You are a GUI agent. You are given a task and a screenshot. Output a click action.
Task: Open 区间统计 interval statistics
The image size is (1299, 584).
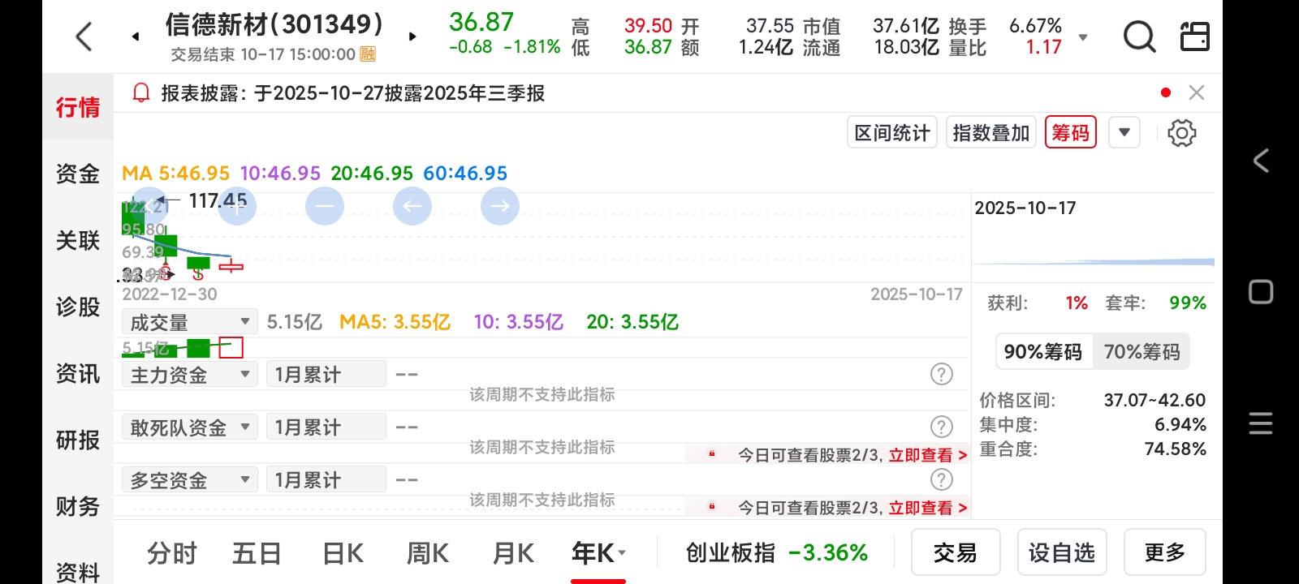tap(892, 132)
